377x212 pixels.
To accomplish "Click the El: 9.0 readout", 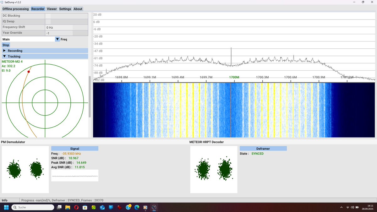I will coord(6,71).
